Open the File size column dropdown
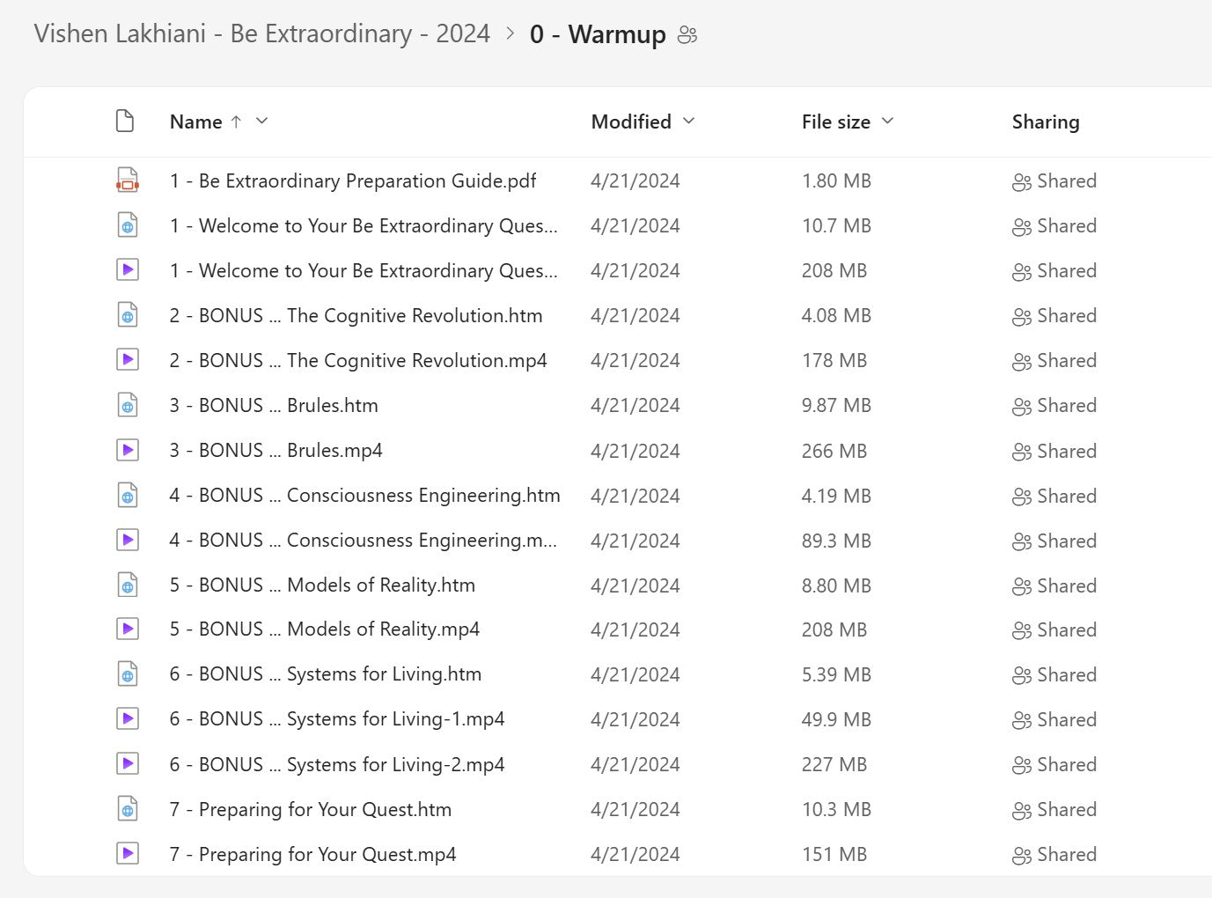Screen dimensions: 1212x898 pos(887,121)
